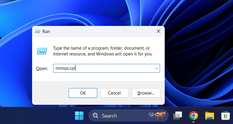The image size is (233, 124).
Task: Expand the Open command history dropdown
Action: (x=157, y=69)
